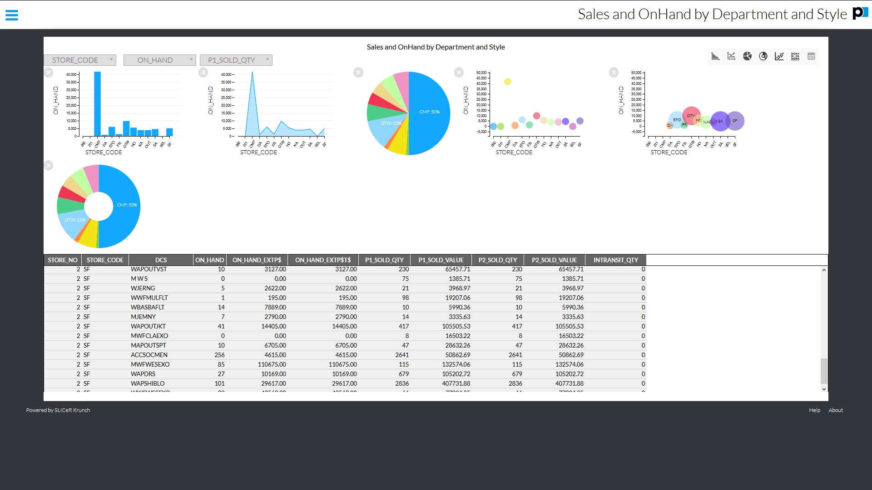The width and height of the screenshot is (872, 490).
Task: Remove the ON_HAND bar chart
Action: pyautogui.click(x=49, y=72)
